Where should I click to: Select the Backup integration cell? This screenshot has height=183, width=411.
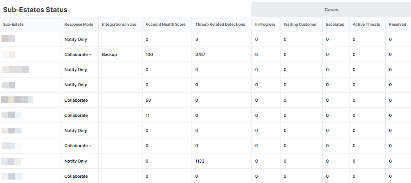click(110, 54)
